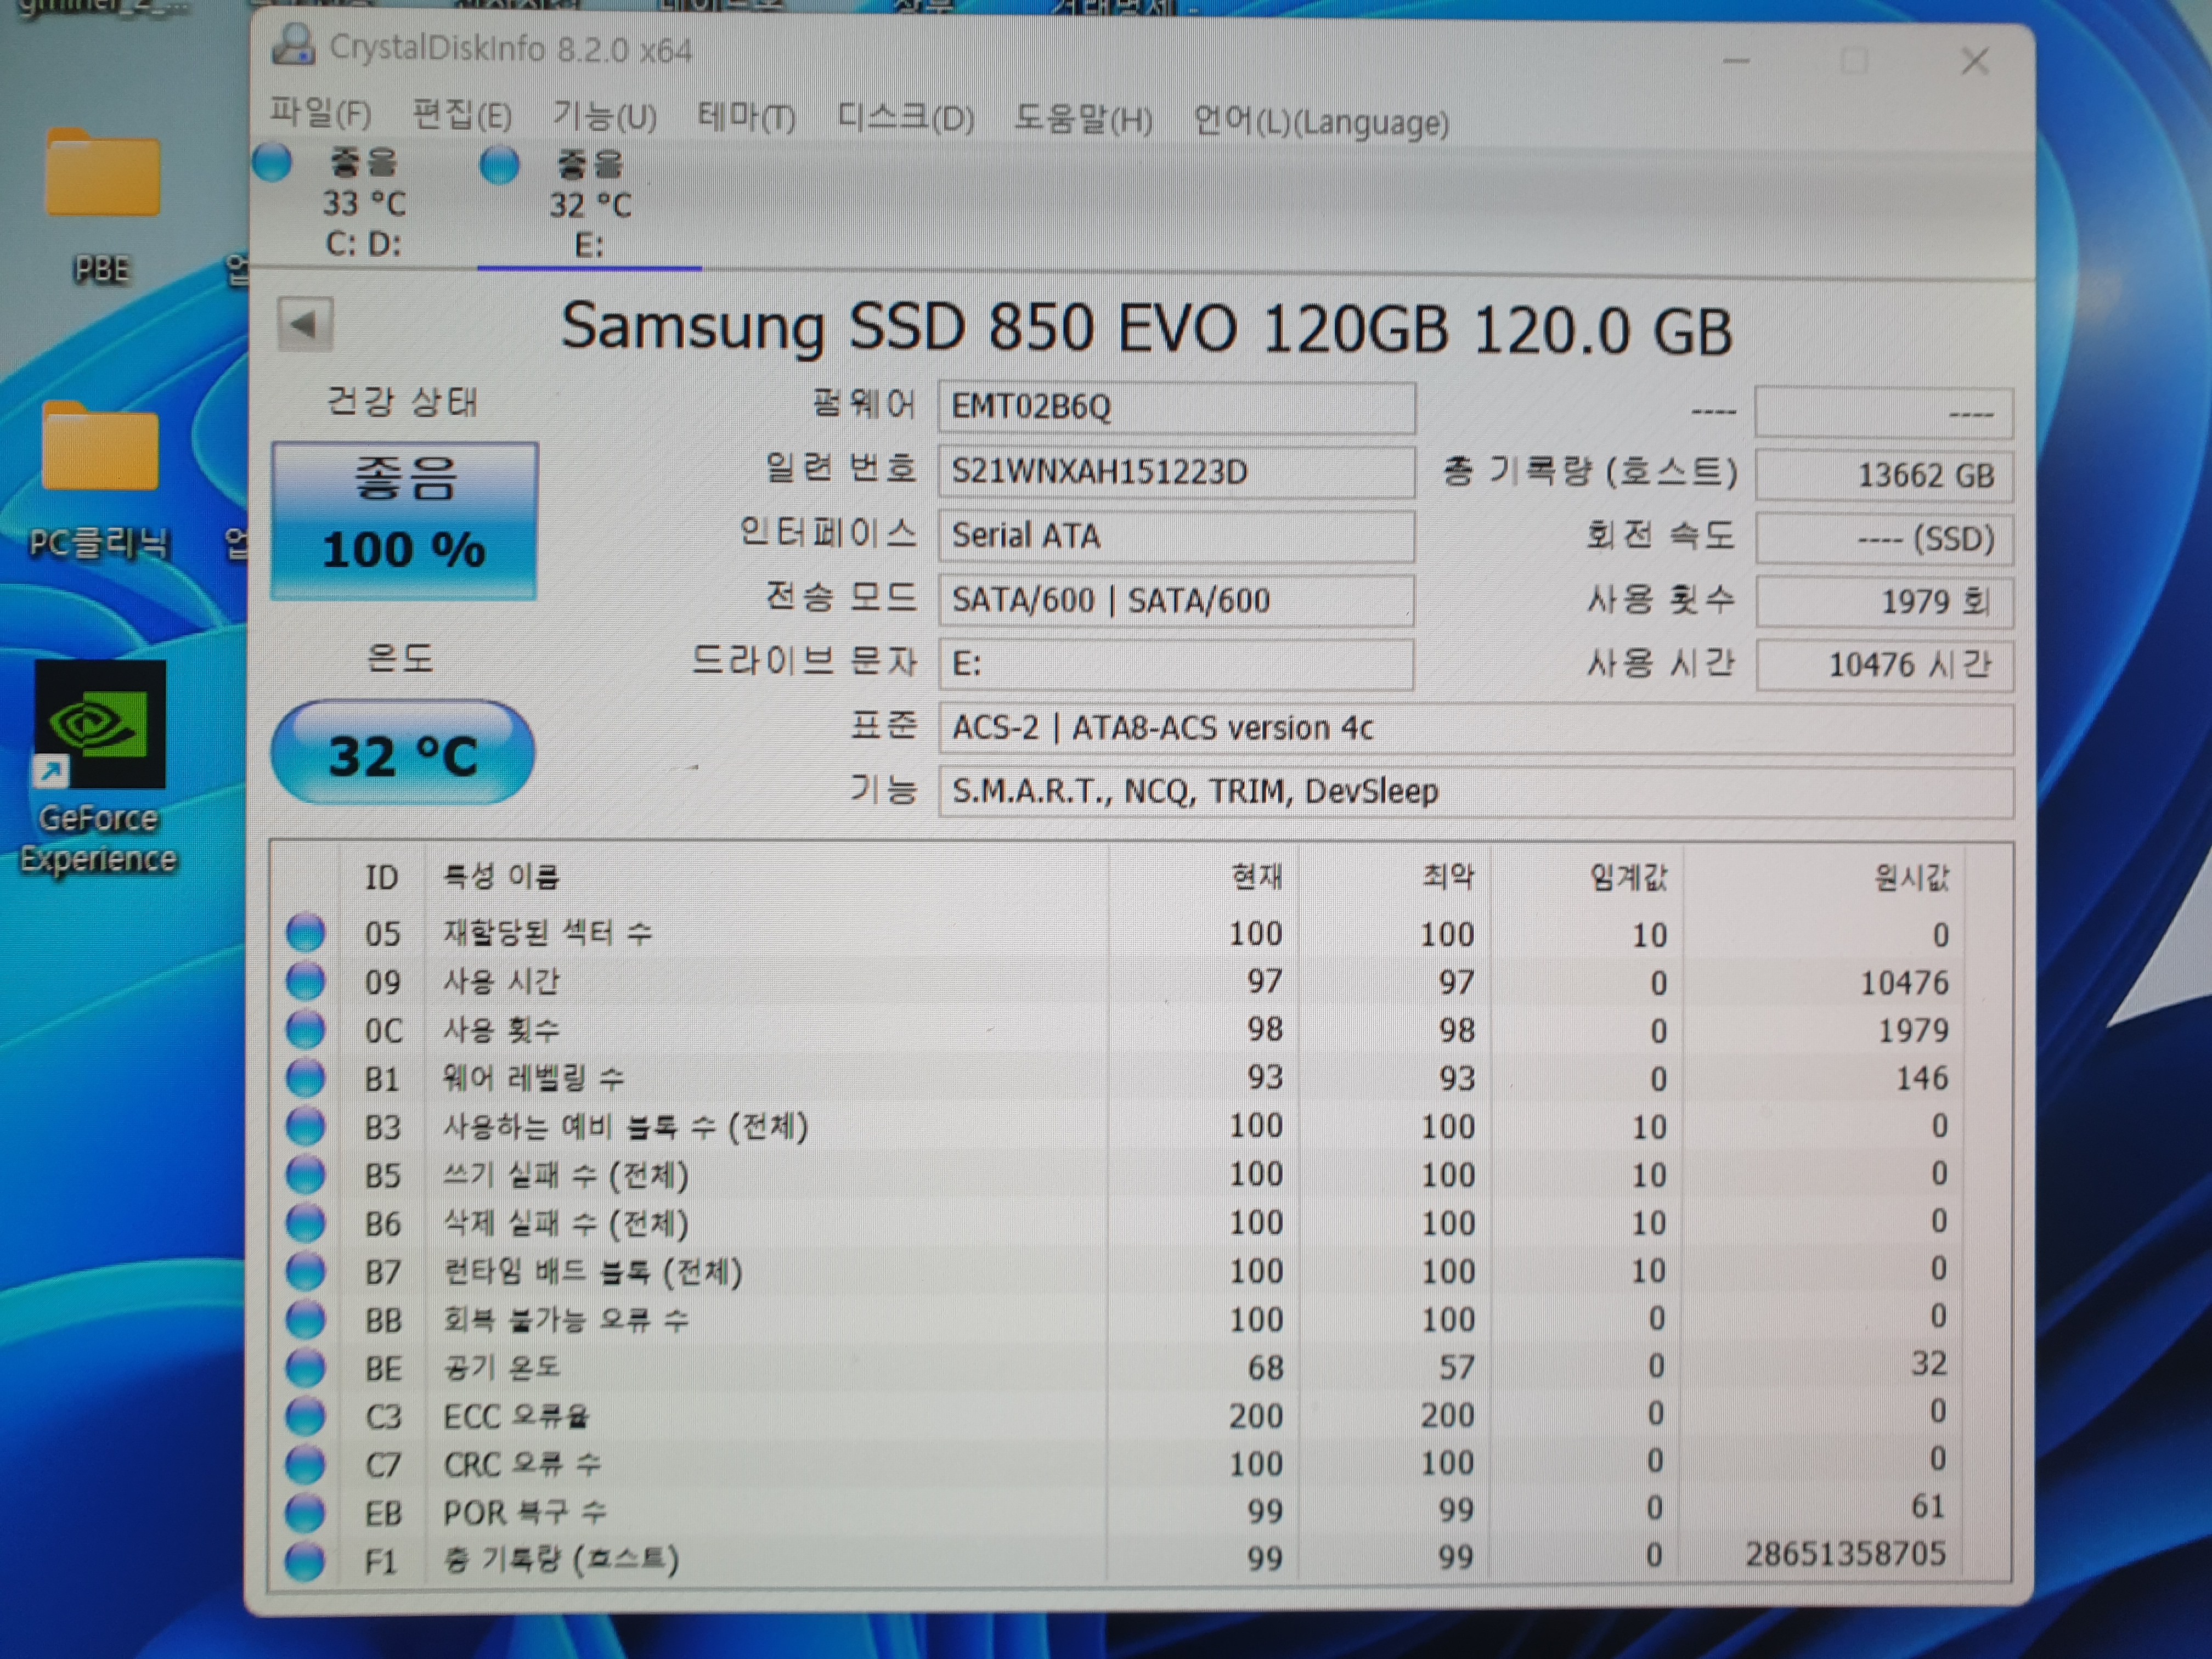Viewport: 2212px width, 1659px height.
Task: Click the status icon of row 0C
Action: coord(305,1029)
